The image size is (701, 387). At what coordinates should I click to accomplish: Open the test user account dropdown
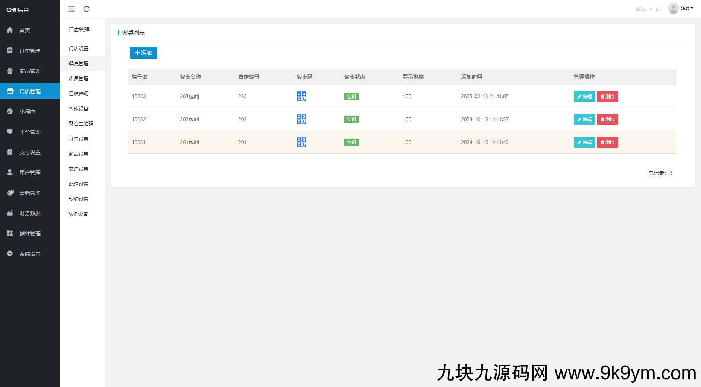tap(687, 8)
